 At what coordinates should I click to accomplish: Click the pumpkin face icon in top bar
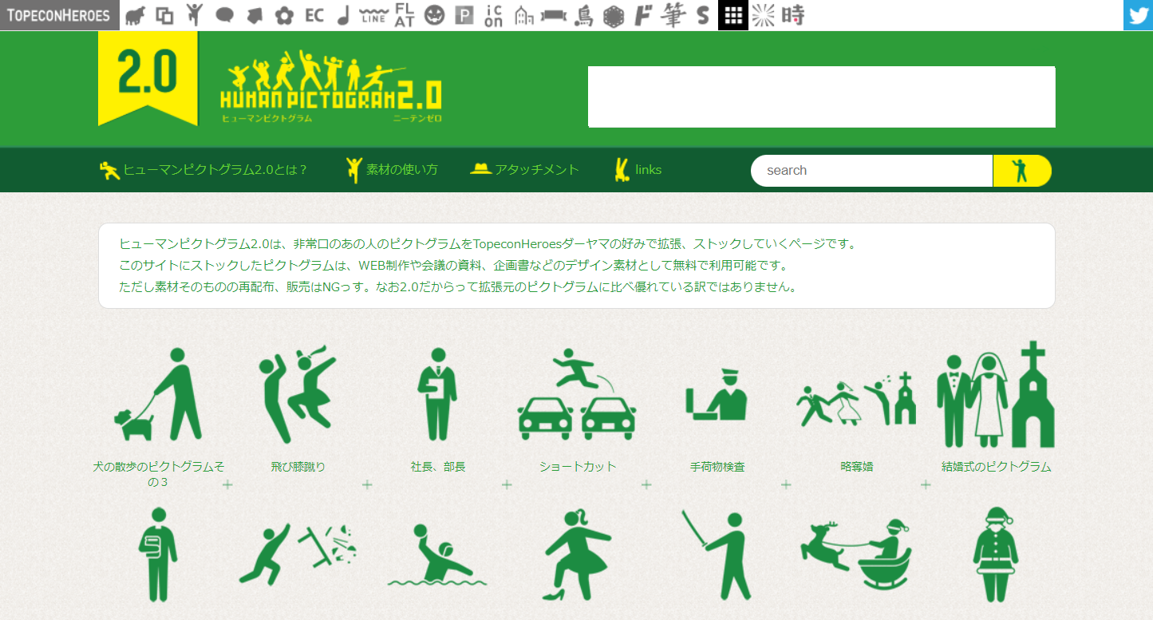click(x=434, y=15)
